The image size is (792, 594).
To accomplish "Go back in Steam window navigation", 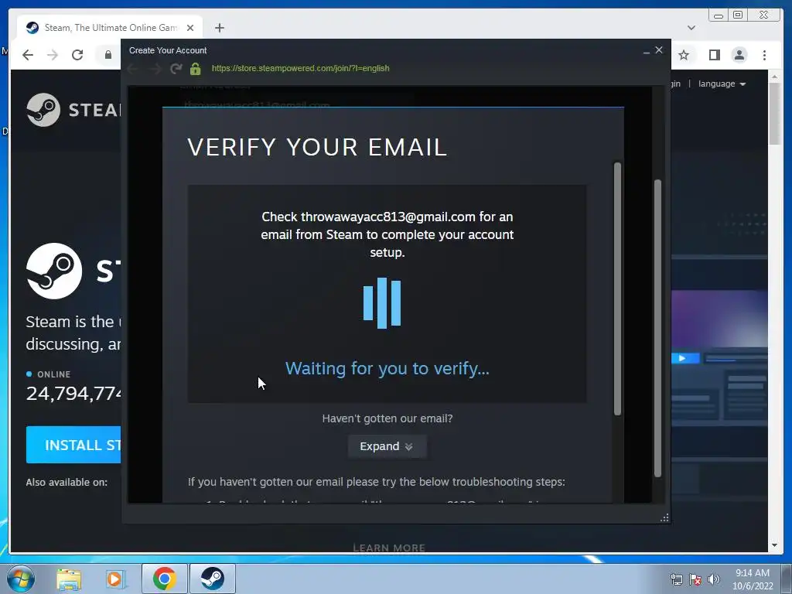I will click(x=134, y=68).
